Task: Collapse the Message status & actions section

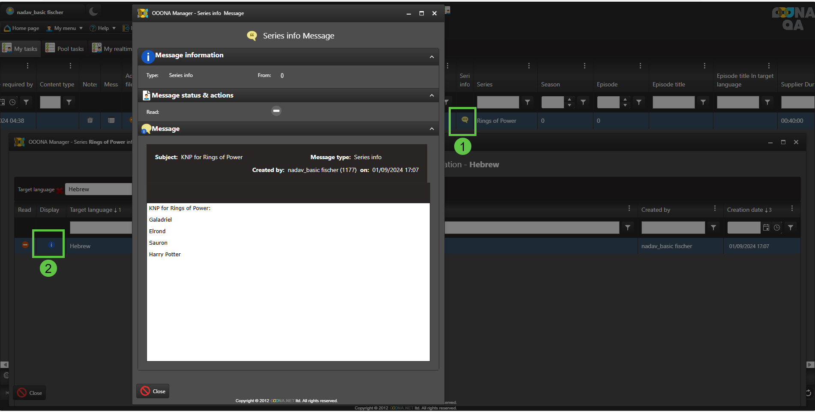Action: tap(431, 95)
